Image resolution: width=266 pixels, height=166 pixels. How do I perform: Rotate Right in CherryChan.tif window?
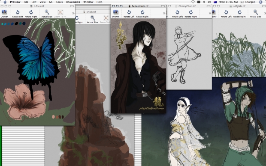pos(190,14)
